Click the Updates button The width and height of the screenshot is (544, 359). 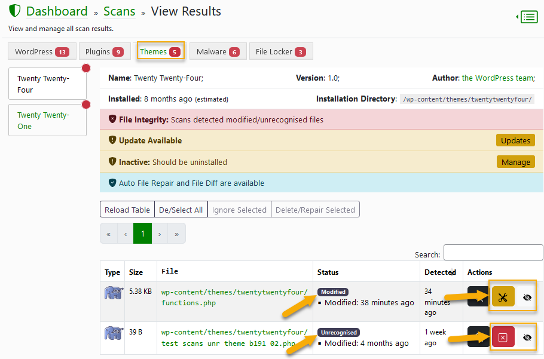[515, 140]
